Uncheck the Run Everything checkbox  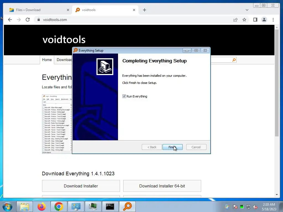point(124,96)
